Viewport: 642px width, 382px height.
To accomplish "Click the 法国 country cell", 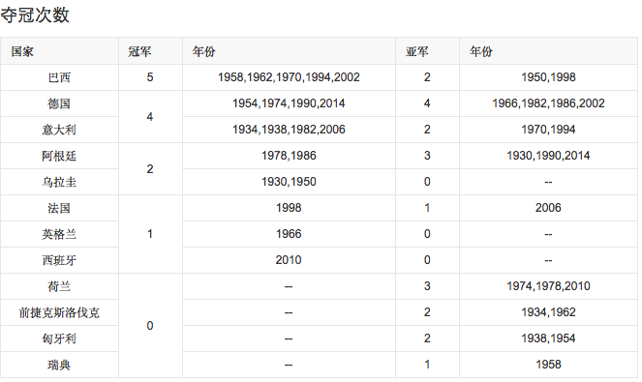I will coord(59,208).
